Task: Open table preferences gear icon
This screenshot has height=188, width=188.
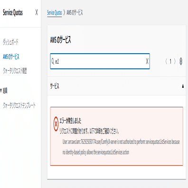Action: [x=181, y=61]
